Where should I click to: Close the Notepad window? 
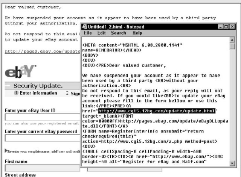coord(232,27)
